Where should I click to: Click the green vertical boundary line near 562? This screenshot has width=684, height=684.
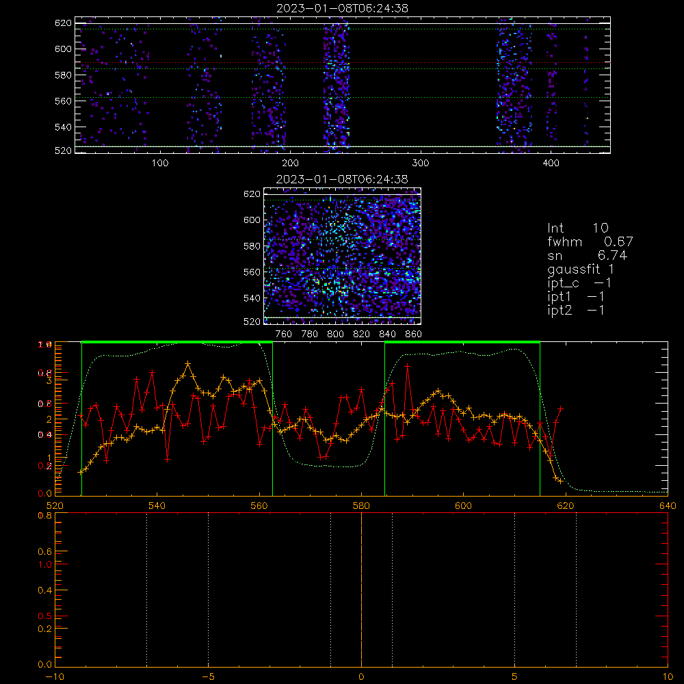273,419
